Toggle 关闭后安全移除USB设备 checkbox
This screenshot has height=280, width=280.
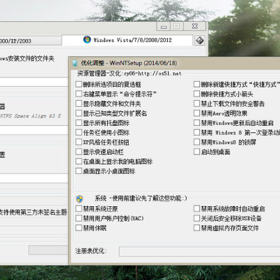point(197,219)
